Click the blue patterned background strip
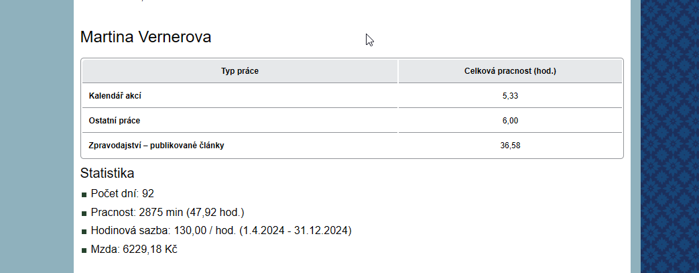Image resolution: width=699 pixels, height=273 pixels. 670,134
